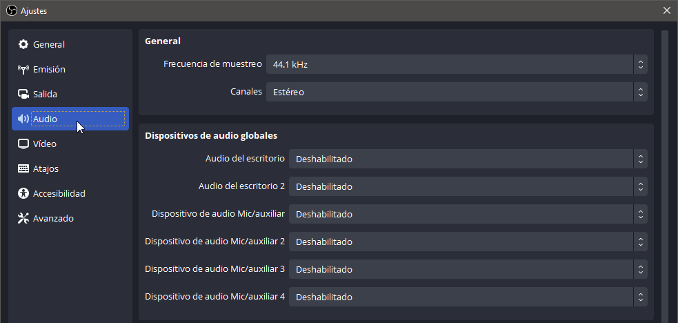Select the Vídeo monitor icon
Viewport: 678px width, 323px height.
(23, 144)
